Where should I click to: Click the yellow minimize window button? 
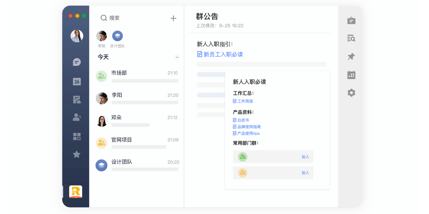tap(77, 16)
